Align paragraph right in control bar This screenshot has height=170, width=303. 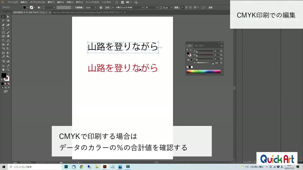coord(190,8)
